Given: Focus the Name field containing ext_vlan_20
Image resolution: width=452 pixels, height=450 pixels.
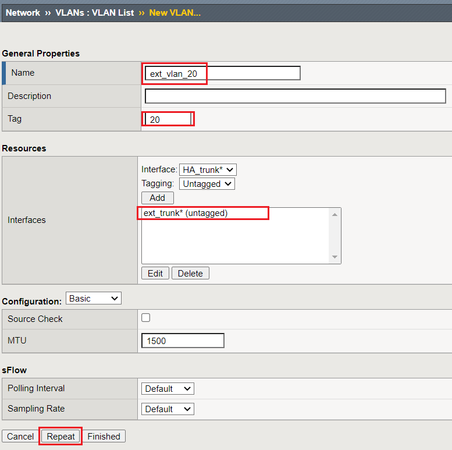Looking at the screenshot, I should point(223,73).
